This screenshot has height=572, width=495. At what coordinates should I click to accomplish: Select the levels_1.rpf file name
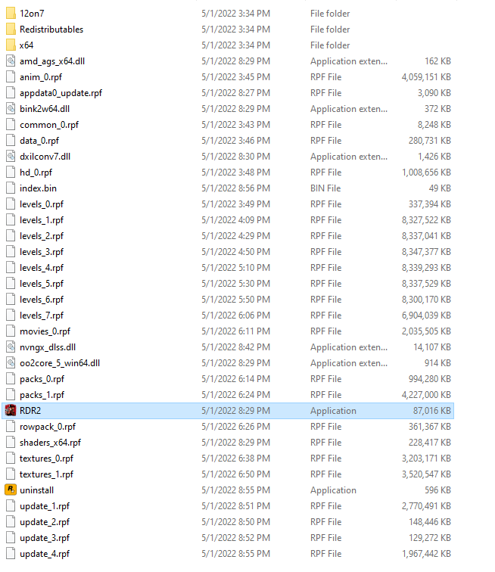pos(42,220)
